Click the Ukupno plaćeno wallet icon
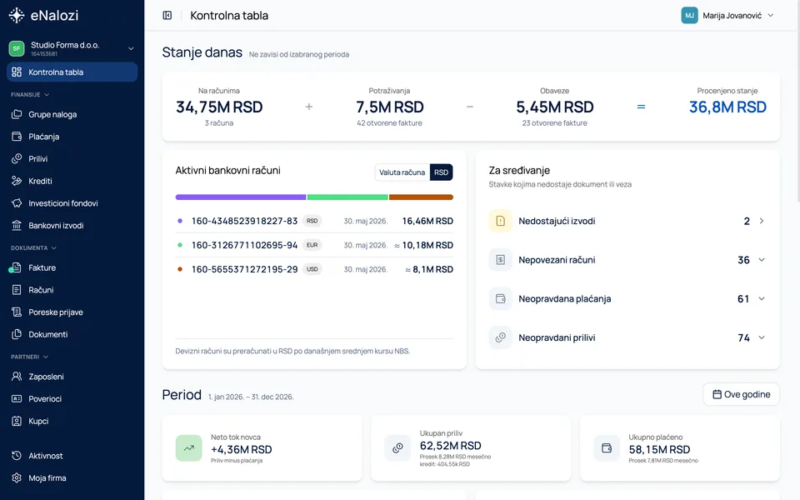The image size is (800, 500). coord(607,448)
